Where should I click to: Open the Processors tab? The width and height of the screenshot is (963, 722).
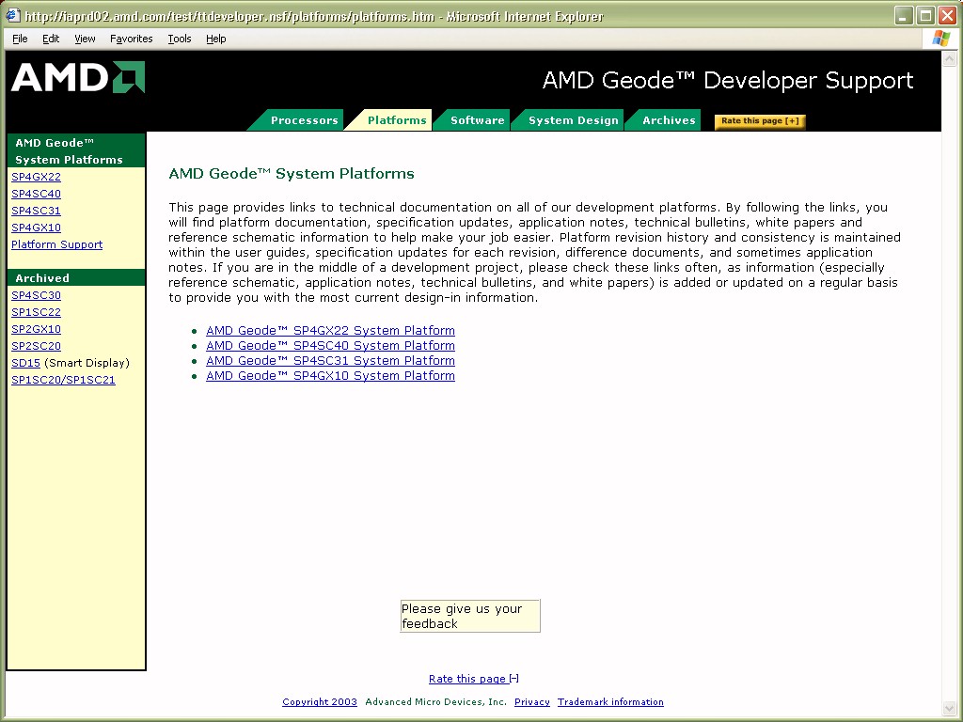click(x=303, y=120)
